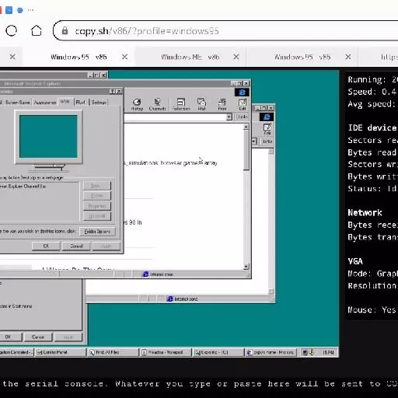Open Links bar in the rear IE window

[x=267, y=141]
